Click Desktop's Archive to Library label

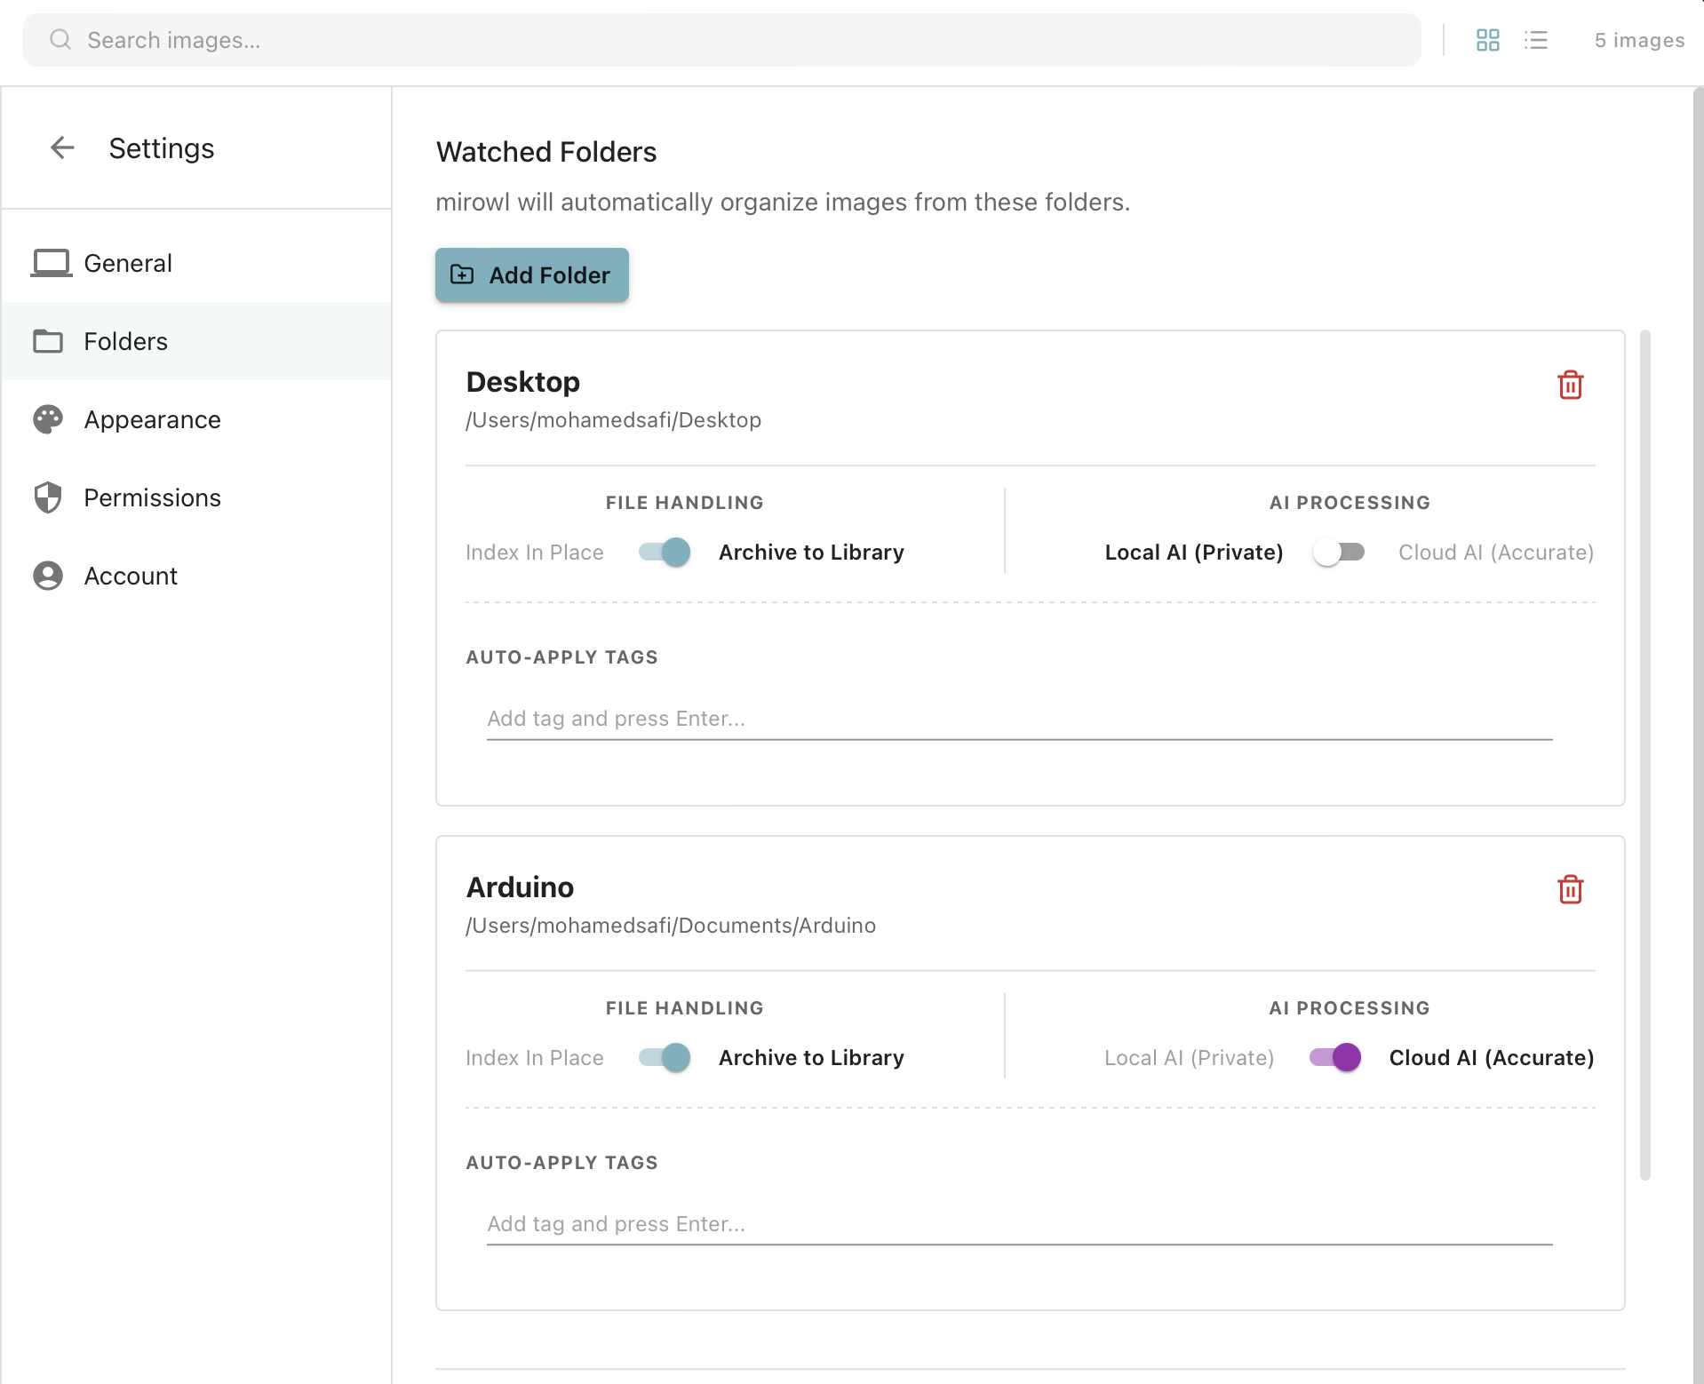tap(811, 553)
